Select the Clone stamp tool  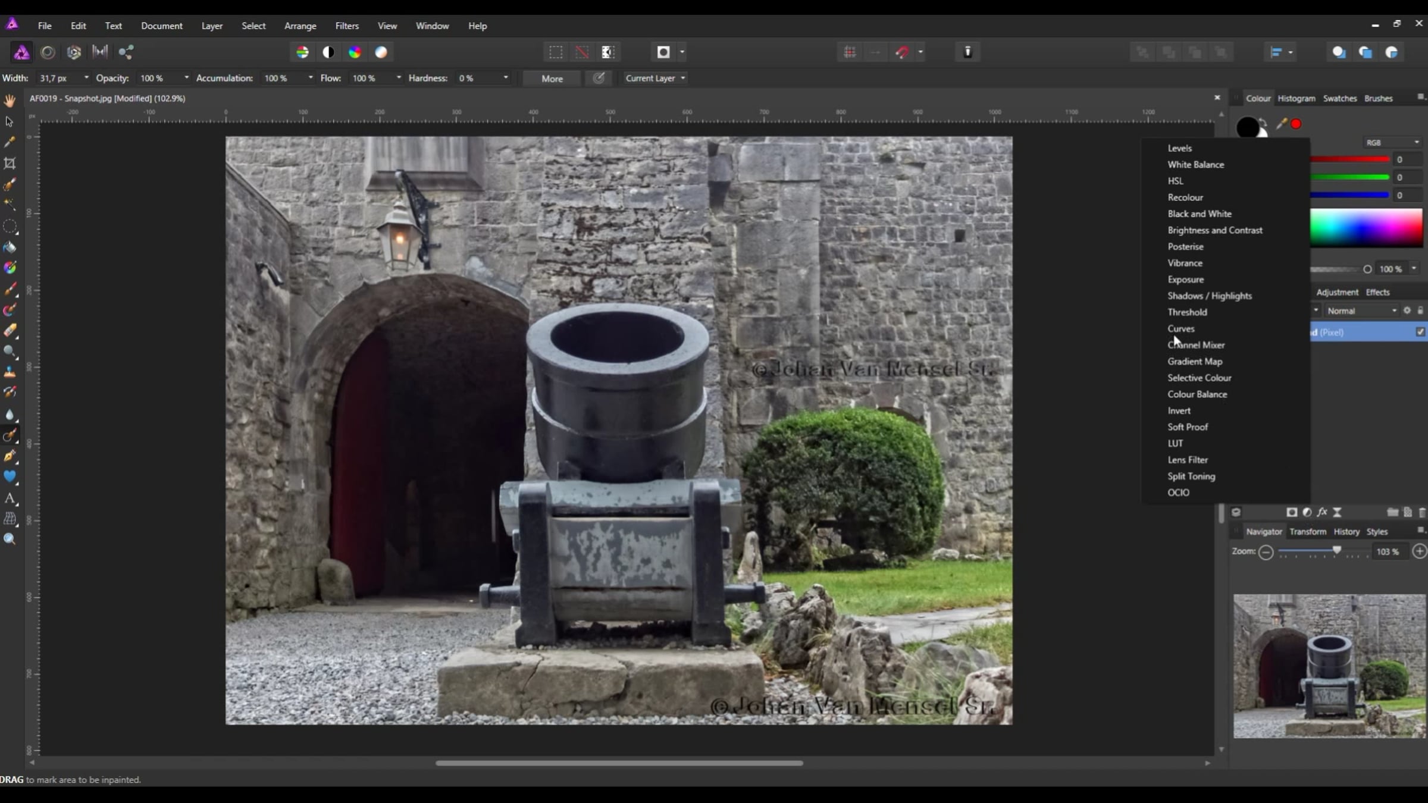click(x=10, y=372)
